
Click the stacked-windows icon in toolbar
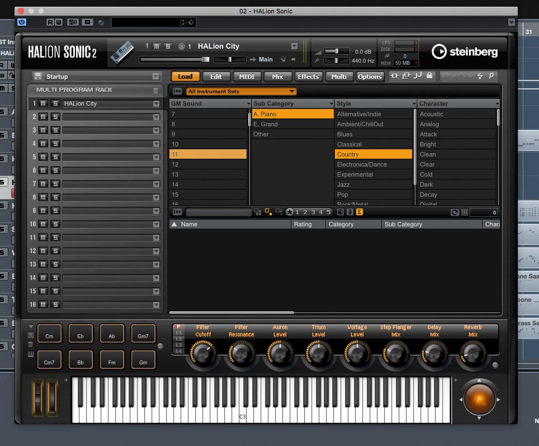point(406,75)
